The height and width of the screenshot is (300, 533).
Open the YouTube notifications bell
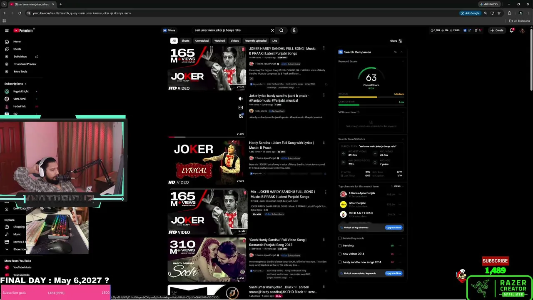[x=512, y=30]
